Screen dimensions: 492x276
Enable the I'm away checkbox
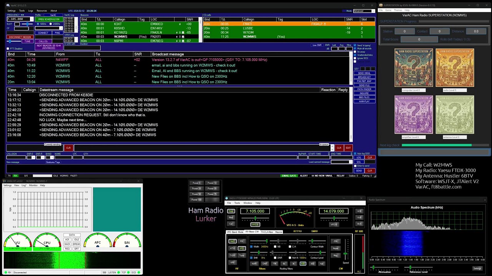point(355,52)
